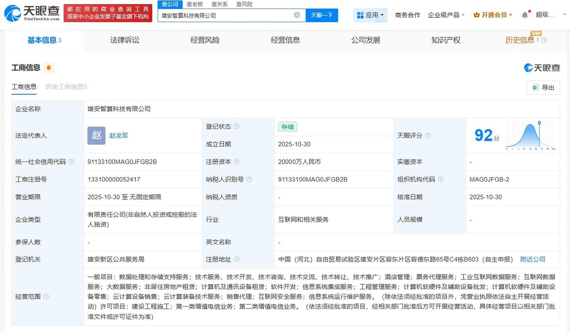Switch to the 历史工商信息 sub-tab
This screenshot has height=332, width=570.
tap(65, 87)
